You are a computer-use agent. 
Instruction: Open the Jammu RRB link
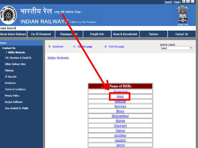tap(120, 145)
